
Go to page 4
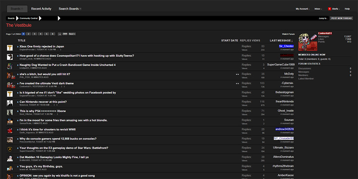click(40, 34)
